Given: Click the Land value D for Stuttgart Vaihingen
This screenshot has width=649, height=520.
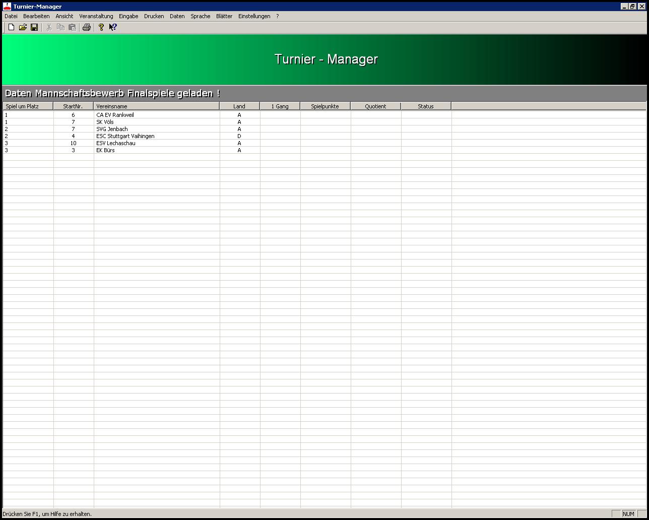Looking at the screenshot, I should click(239, 136).
